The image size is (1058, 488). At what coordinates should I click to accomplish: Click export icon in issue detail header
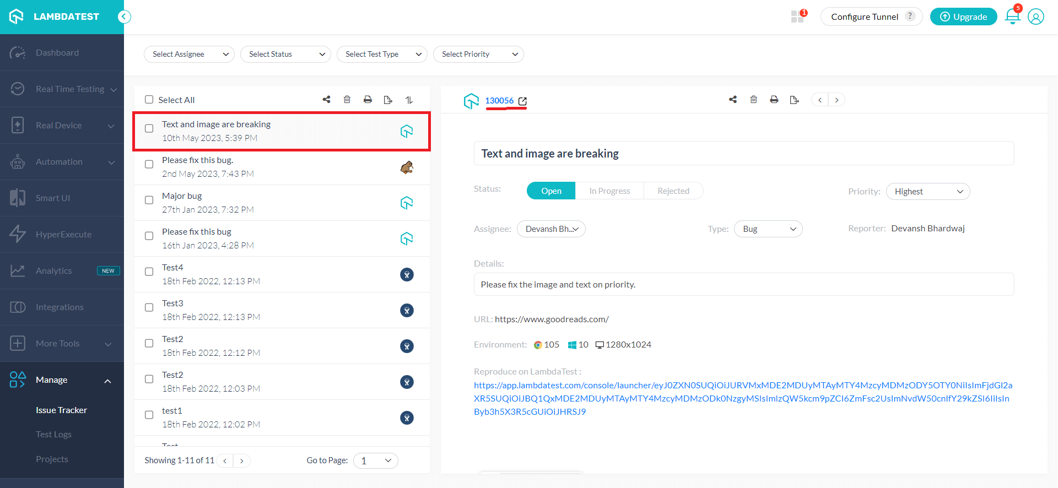[794, 100]
